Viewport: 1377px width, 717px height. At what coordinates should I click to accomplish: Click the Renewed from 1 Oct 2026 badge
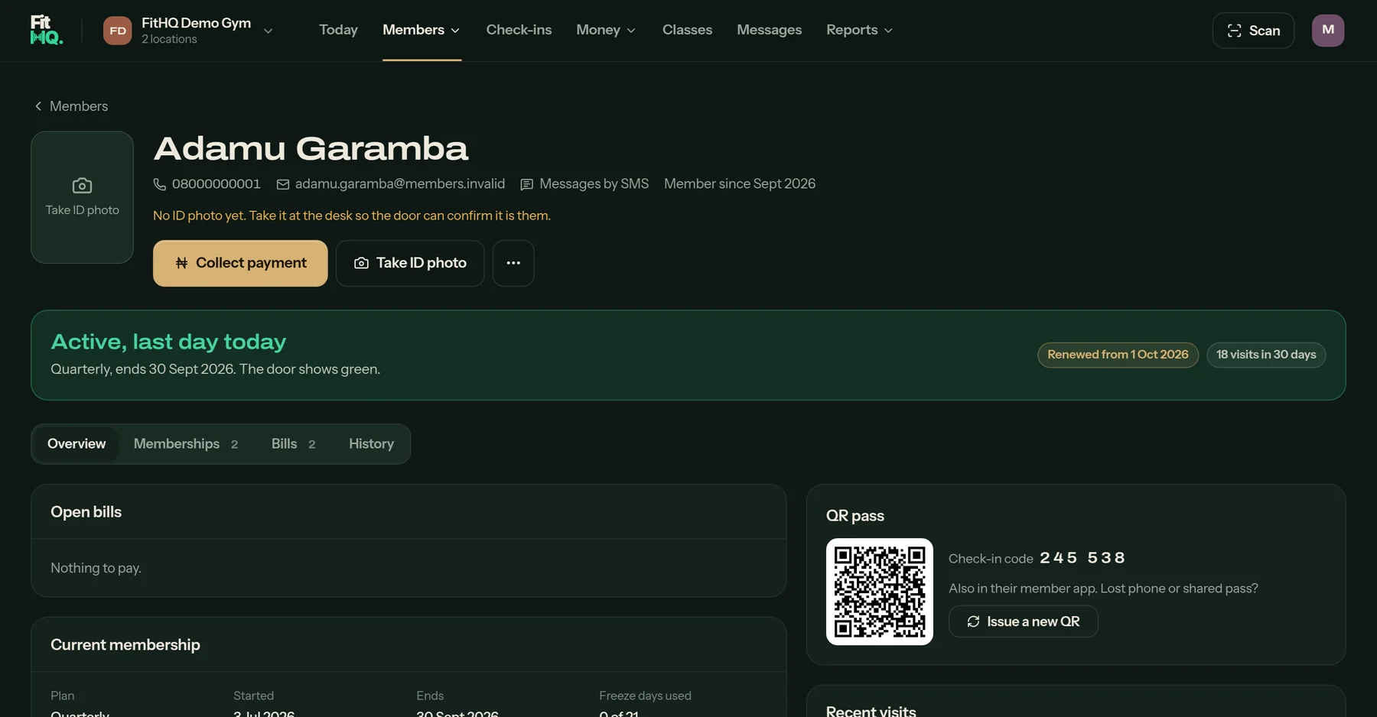coord(1118,355)
